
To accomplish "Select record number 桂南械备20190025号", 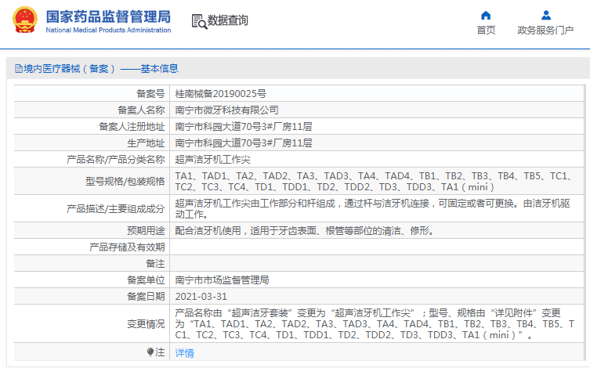I will (x=221, y=94).
